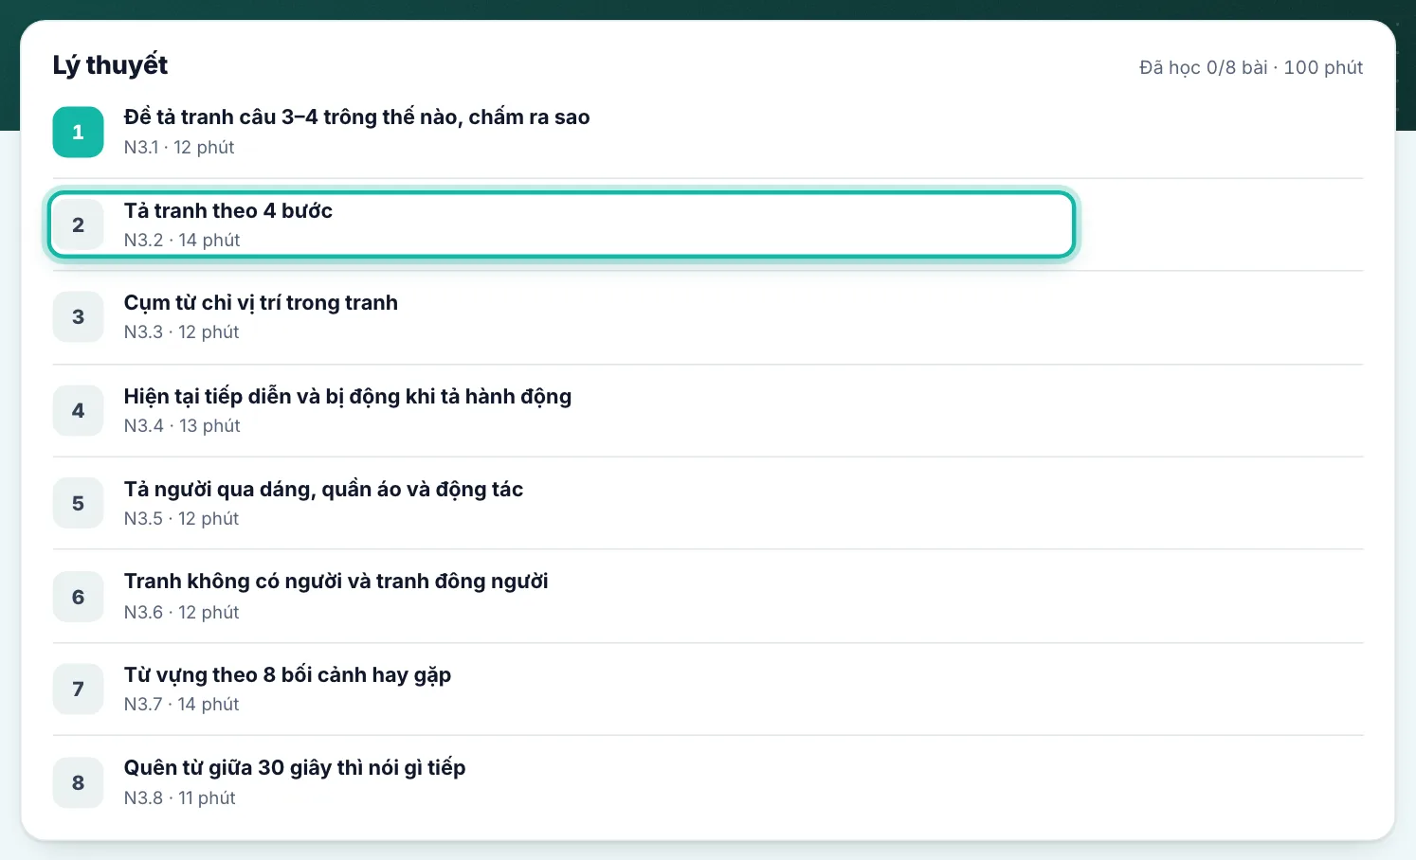Click the "Lý thuyết" section heading
The width and height of the screenshot is (1416, 860).
pyautogui.click(x=110, y=65)
